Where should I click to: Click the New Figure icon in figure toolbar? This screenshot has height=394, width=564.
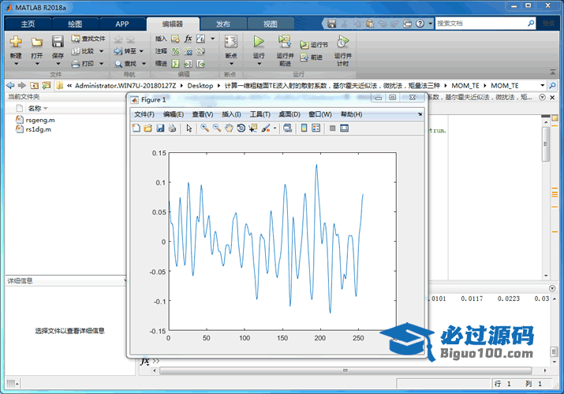[136, 128]
